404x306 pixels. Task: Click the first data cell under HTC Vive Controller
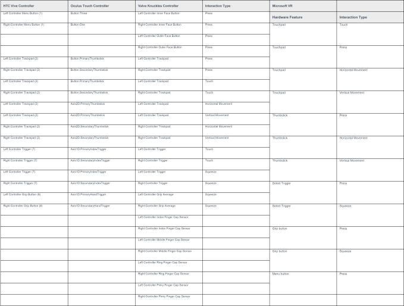[33, 17]
